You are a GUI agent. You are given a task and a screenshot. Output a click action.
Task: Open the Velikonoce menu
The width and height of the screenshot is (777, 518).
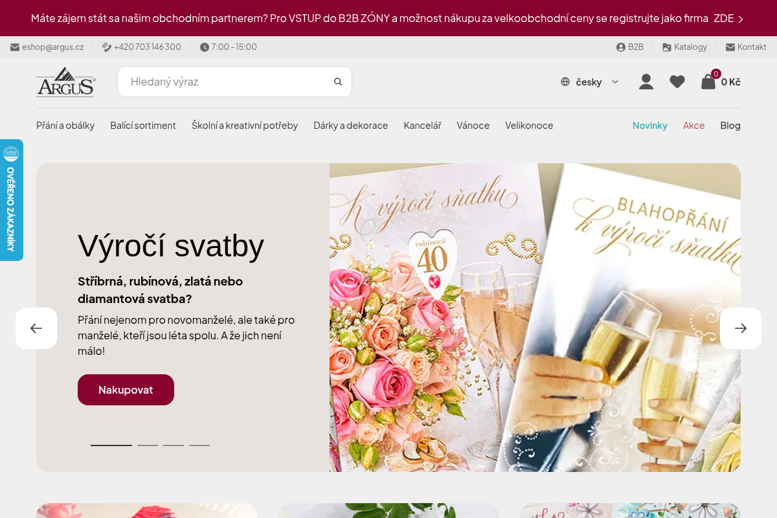(x=529, y=126)
